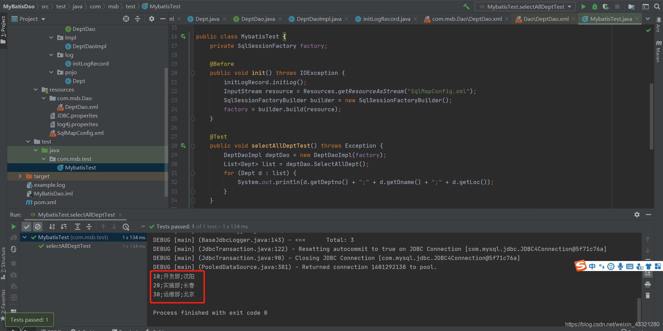663x331 pixels.
Task: Click toggle auto-test icon in Run sidebar
Action: pos(14,249)
